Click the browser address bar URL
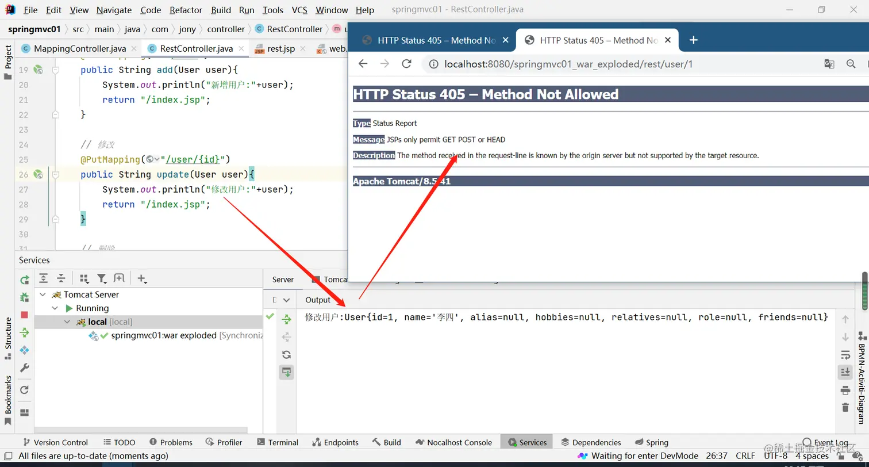Viewport: 869px width, 467px height. (x=568, y=64)
